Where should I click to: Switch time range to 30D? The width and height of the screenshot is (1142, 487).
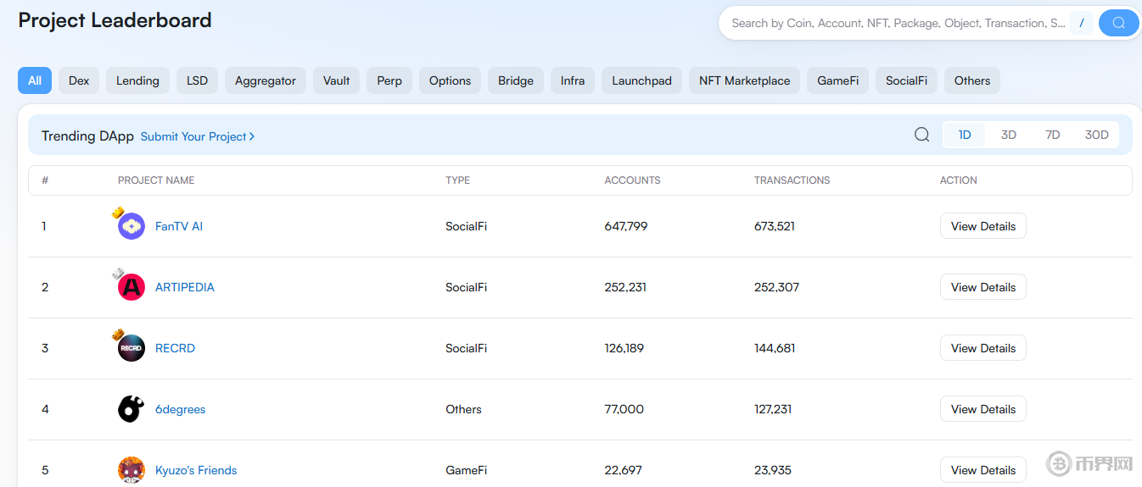(x=1096, y=135)
